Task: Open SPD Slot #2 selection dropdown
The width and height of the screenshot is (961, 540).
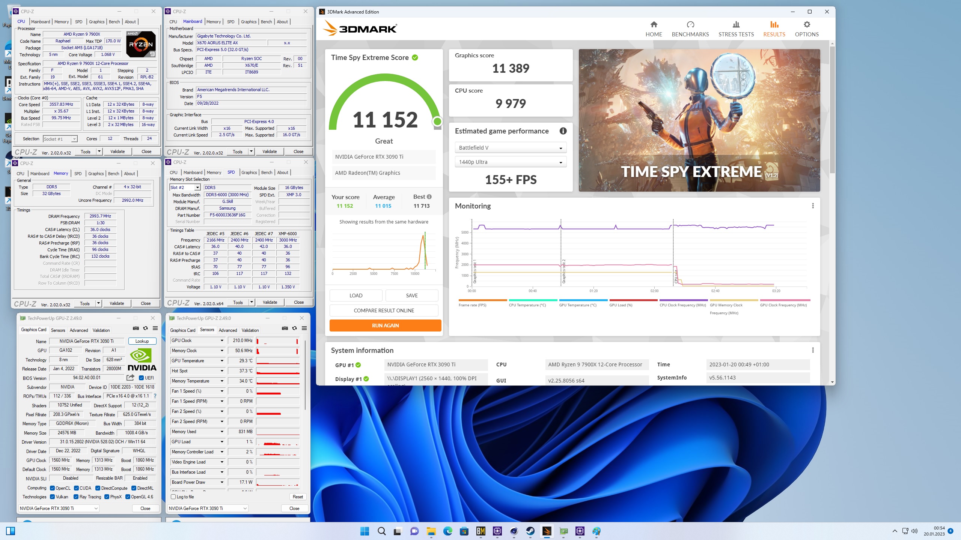Action: 185,187
